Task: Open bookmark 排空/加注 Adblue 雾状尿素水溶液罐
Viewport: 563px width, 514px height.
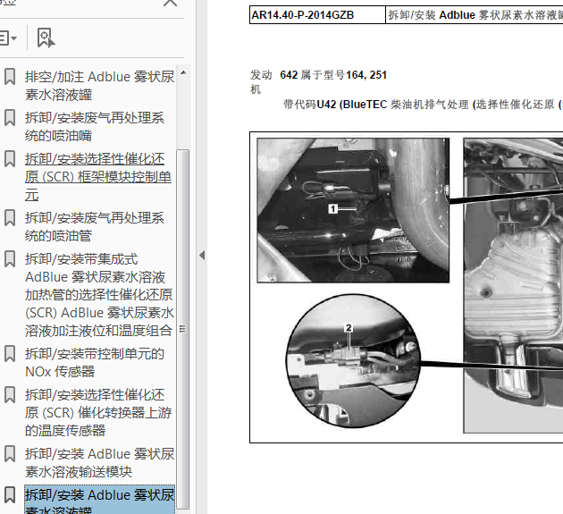Action: click(99, 86)
